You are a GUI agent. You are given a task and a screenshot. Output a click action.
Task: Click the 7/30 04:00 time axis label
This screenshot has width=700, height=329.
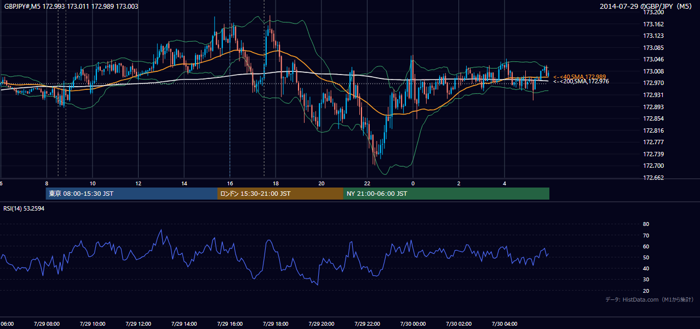pos(504,324)
